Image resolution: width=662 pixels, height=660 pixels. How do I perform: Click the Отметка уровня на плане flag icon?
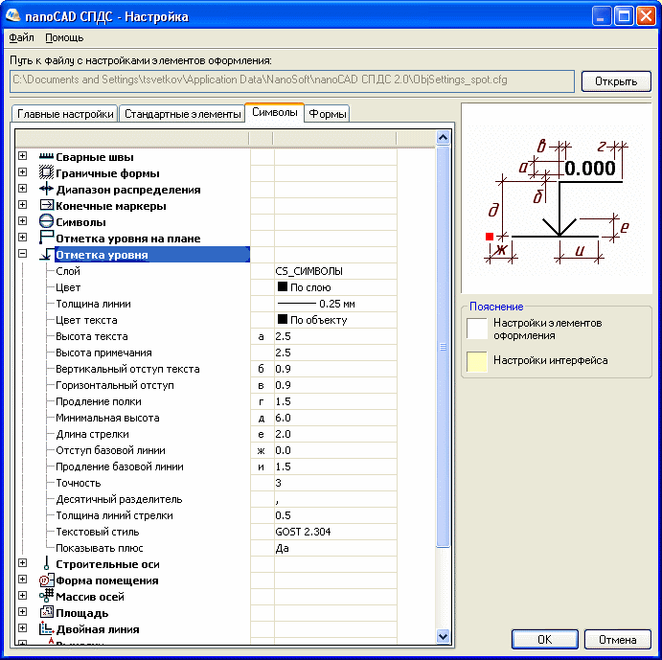pyautogui.click(x=46, y=238)
